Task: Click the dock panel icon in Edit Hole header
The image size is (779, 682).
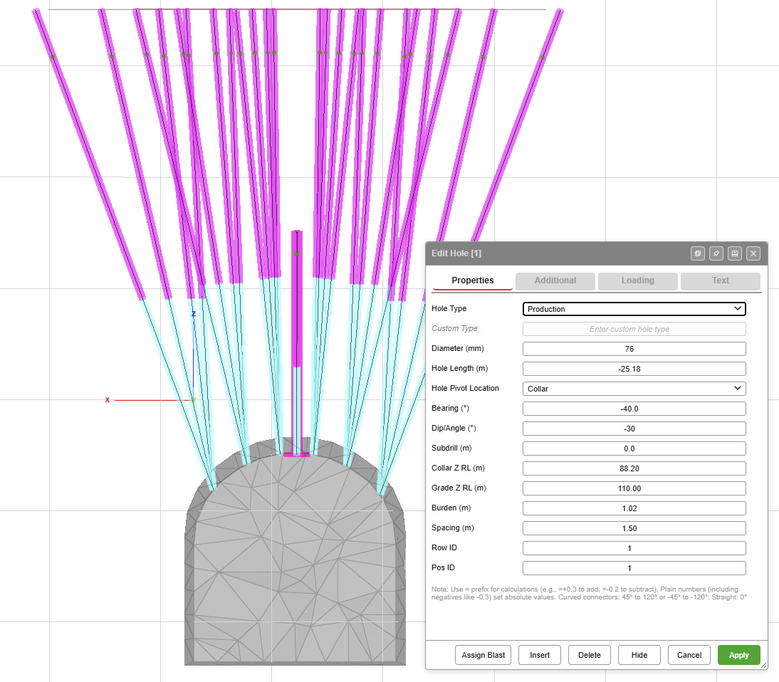Action: coord(735,253)
